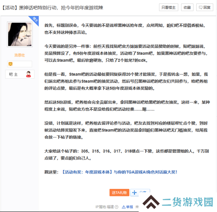Viewport: 217px width, 212px height.
Task: Click the blue plus share icon
Action: point(134,193)
